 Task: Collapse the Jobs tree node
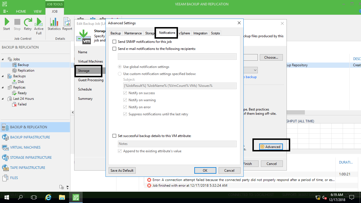pos(3,59)
